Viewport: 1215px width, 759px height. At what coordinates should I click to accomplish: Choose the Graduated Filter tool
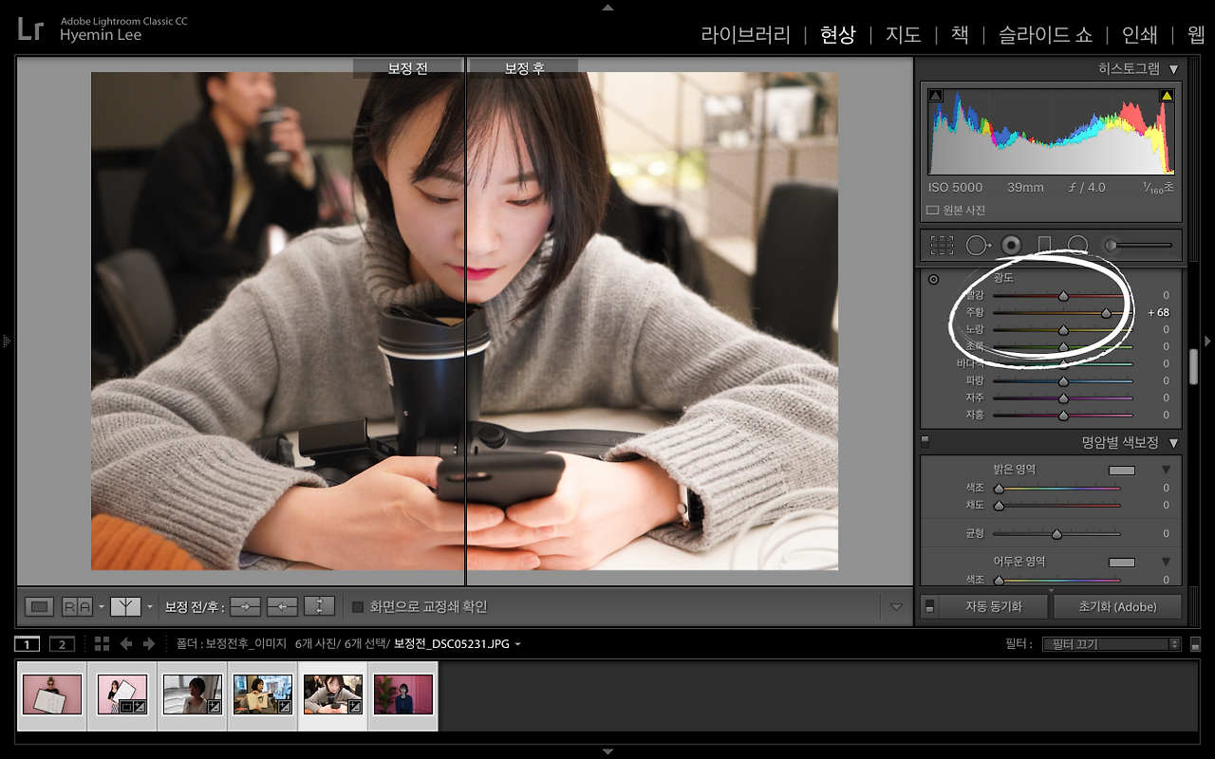click(x=1044, y=246)
